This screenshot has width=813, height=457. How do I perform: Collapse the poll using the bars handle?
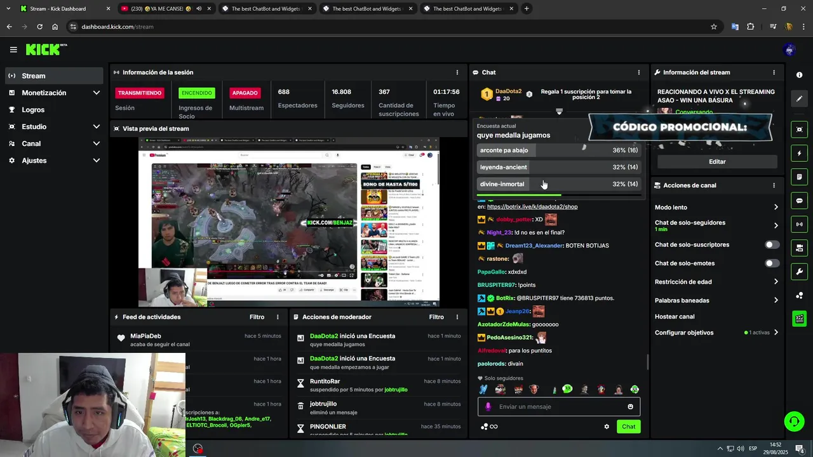pos(559,111)
